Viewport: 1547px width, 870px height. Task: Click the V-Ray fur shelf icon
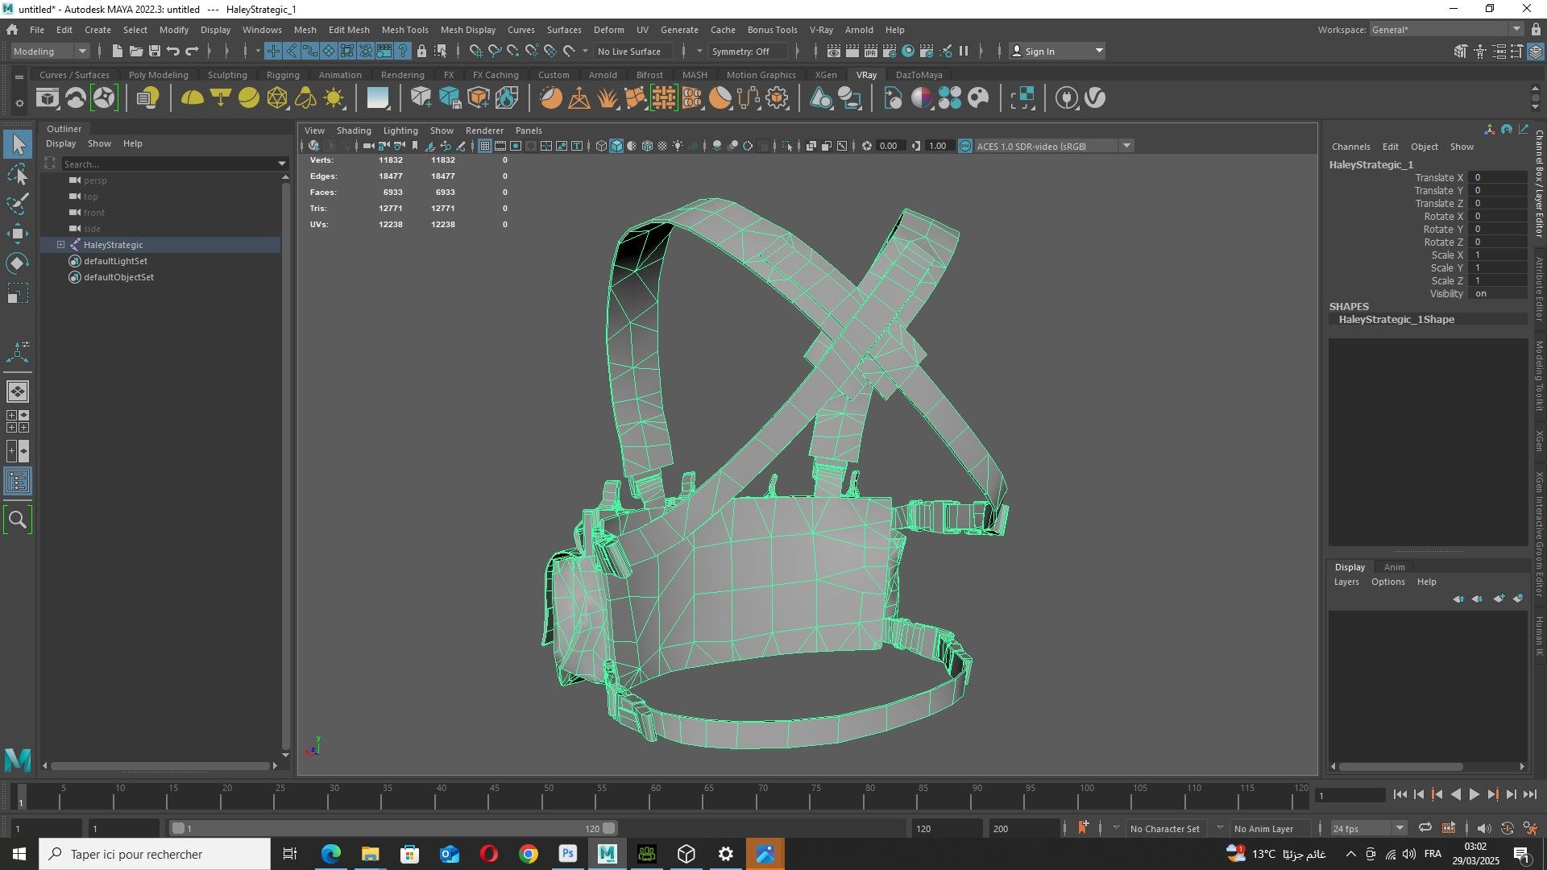coord(608,98)
